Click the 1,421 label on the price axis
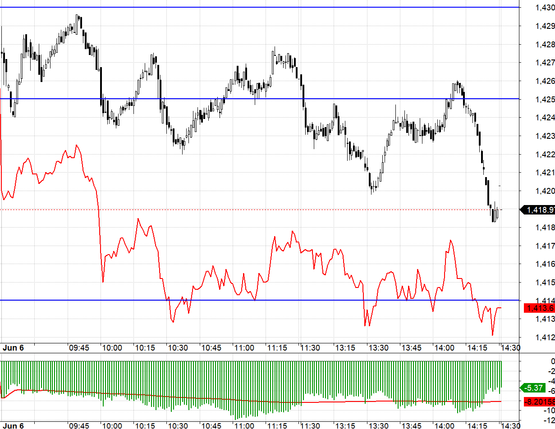Screen dimensions: 555x429 (x=545, y=173)
